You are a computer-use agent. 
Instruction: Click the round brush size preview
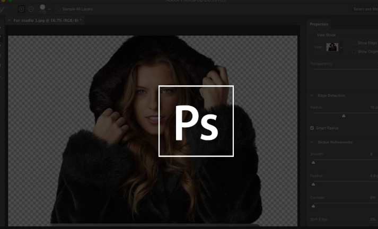(x=42, y=7)
